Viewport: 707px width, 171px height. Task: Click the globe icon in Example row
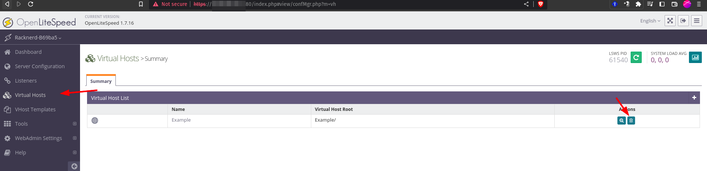tap(95, 121)
